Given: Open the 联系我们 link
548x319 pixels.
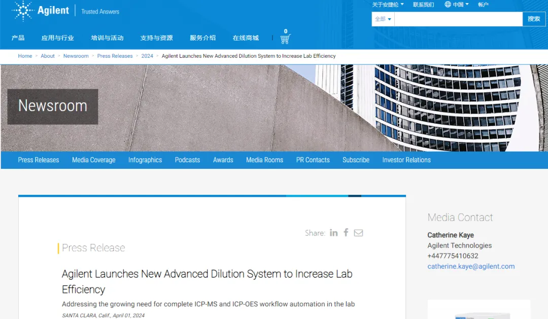Looking at the screenshot, I should 423,5.
